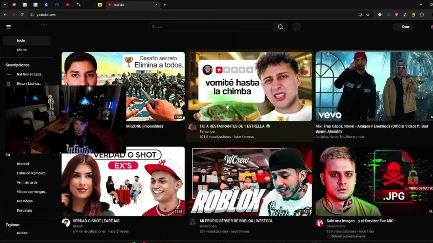Viewport: 433px width, 243px height.
Task: Click Pelicanger channel name
Action: 207,132
